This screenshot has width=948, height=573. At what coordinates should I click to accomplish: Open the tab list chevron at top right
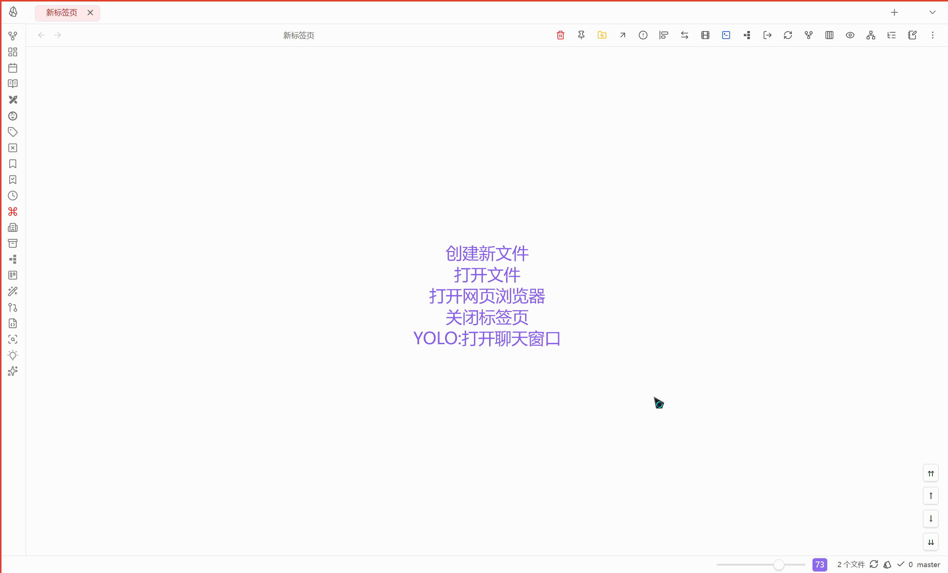[x=932, y=12]
